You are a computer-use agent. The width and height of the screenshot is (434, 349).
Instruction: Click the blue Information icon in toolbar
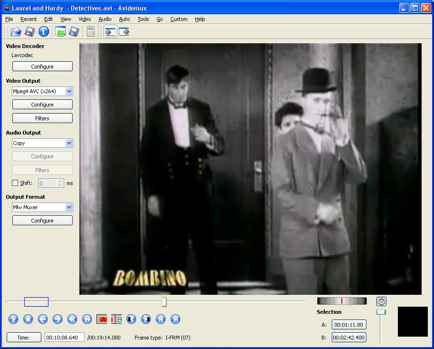pos(44,32)
